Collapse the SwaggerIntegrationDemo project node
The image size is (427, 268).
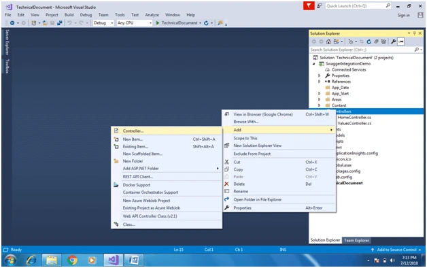(313, 64)
